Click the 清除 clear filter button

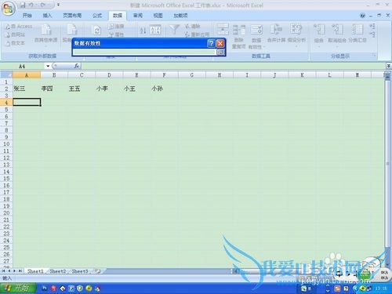[x=193, y=27]
